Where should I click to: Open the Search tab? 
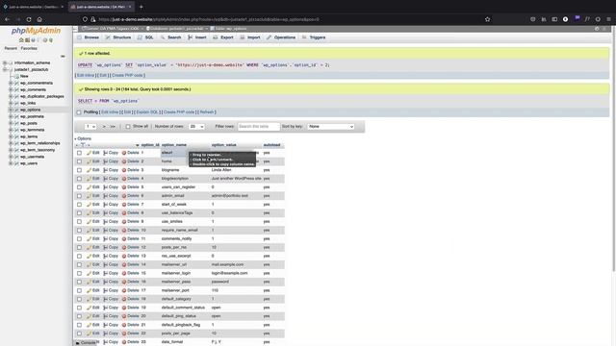[171, 37]
